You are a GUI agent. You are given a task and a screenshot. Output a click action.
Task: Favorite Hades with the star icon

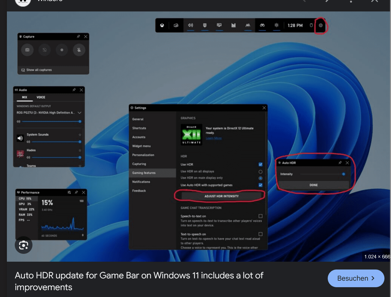(80, 150)
